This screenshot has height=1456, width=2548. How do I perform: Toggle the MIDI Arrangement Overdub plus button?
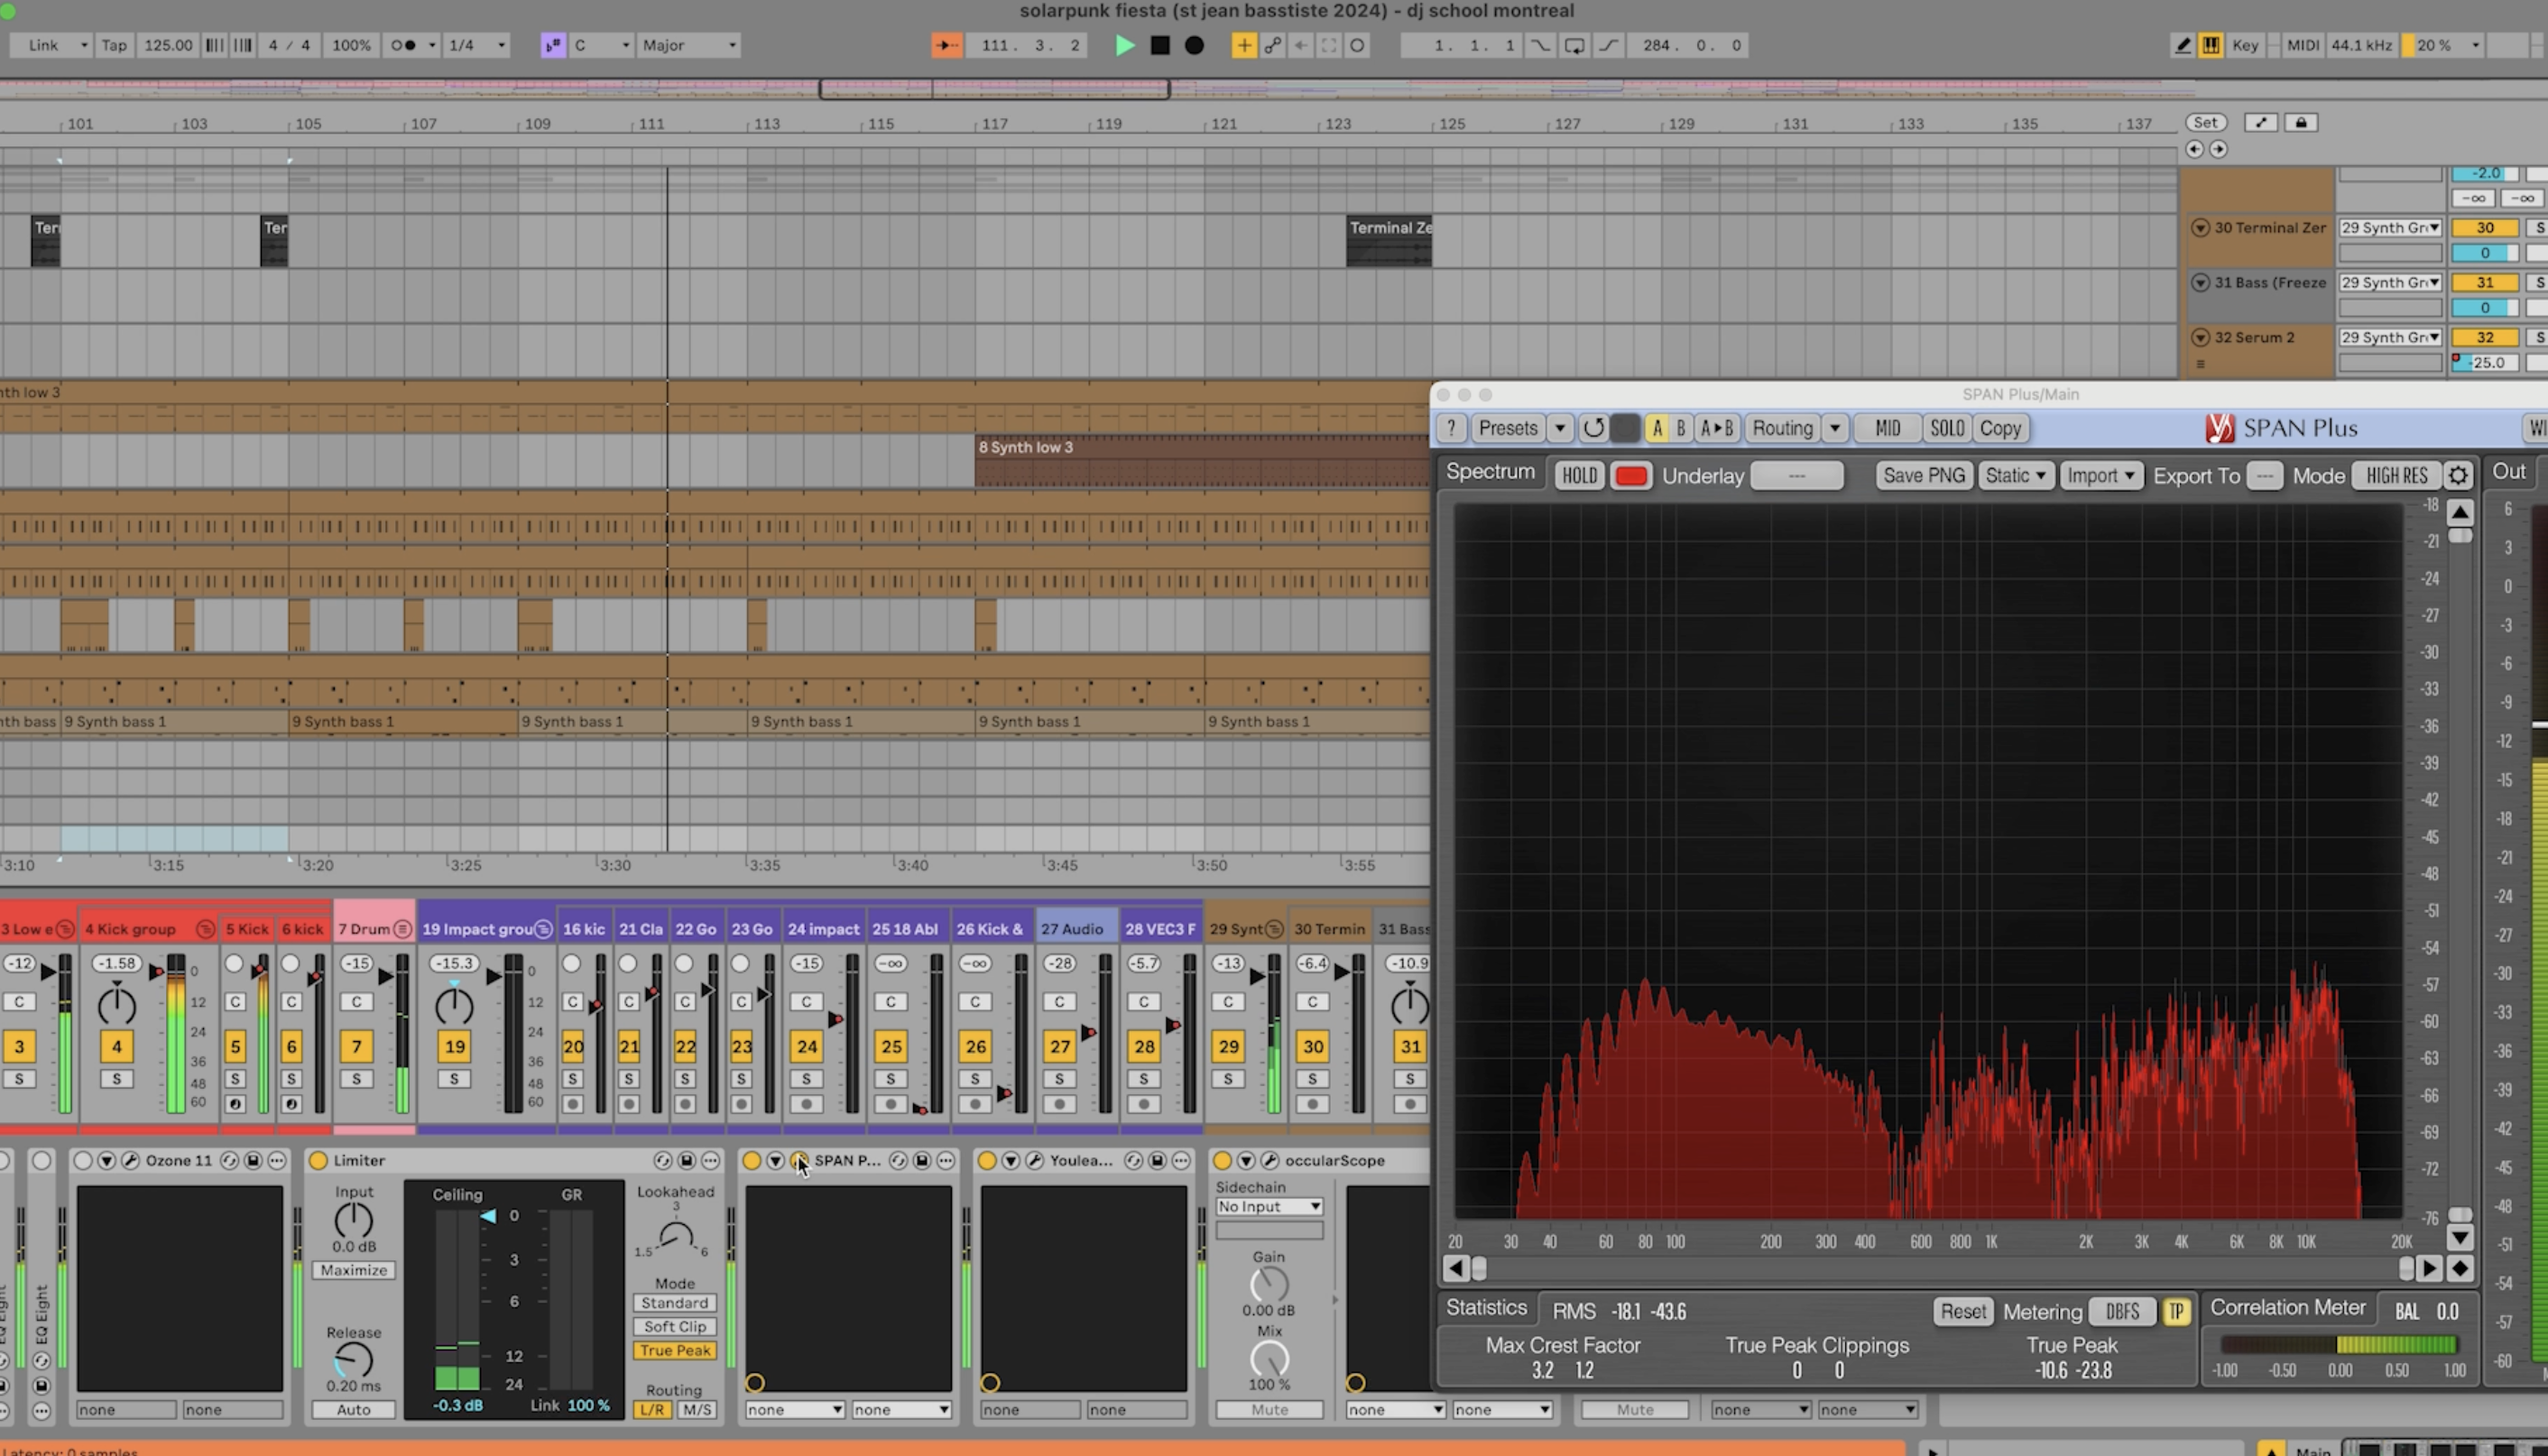point(1244,45)
